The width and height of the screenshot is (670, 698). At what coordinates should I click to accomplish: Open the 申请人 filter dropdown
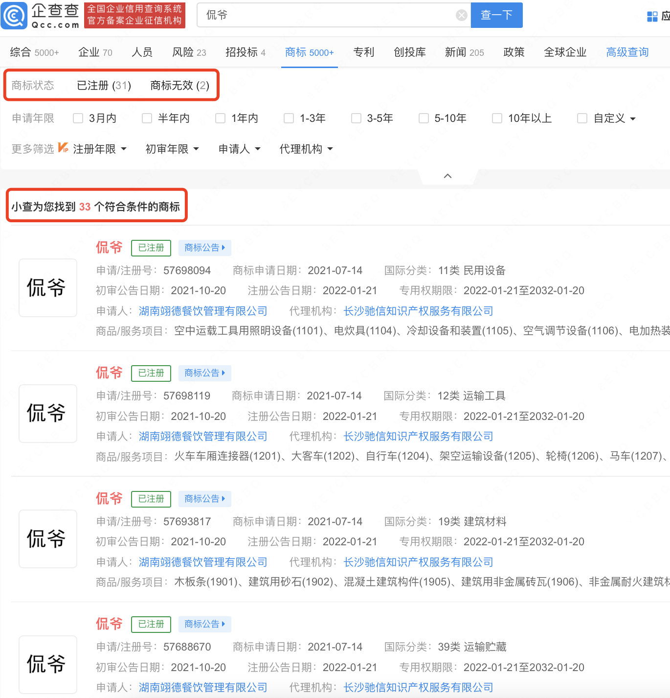[x=240, y=149]
